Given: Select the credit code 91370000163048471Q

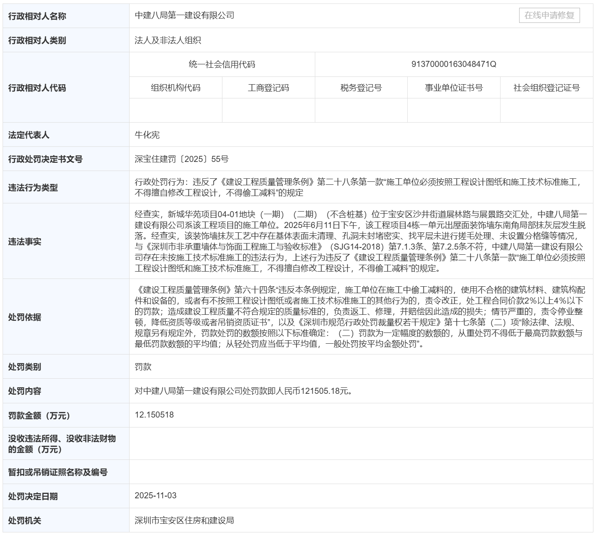Looking at the screenshot, I should tap(453, 64).
